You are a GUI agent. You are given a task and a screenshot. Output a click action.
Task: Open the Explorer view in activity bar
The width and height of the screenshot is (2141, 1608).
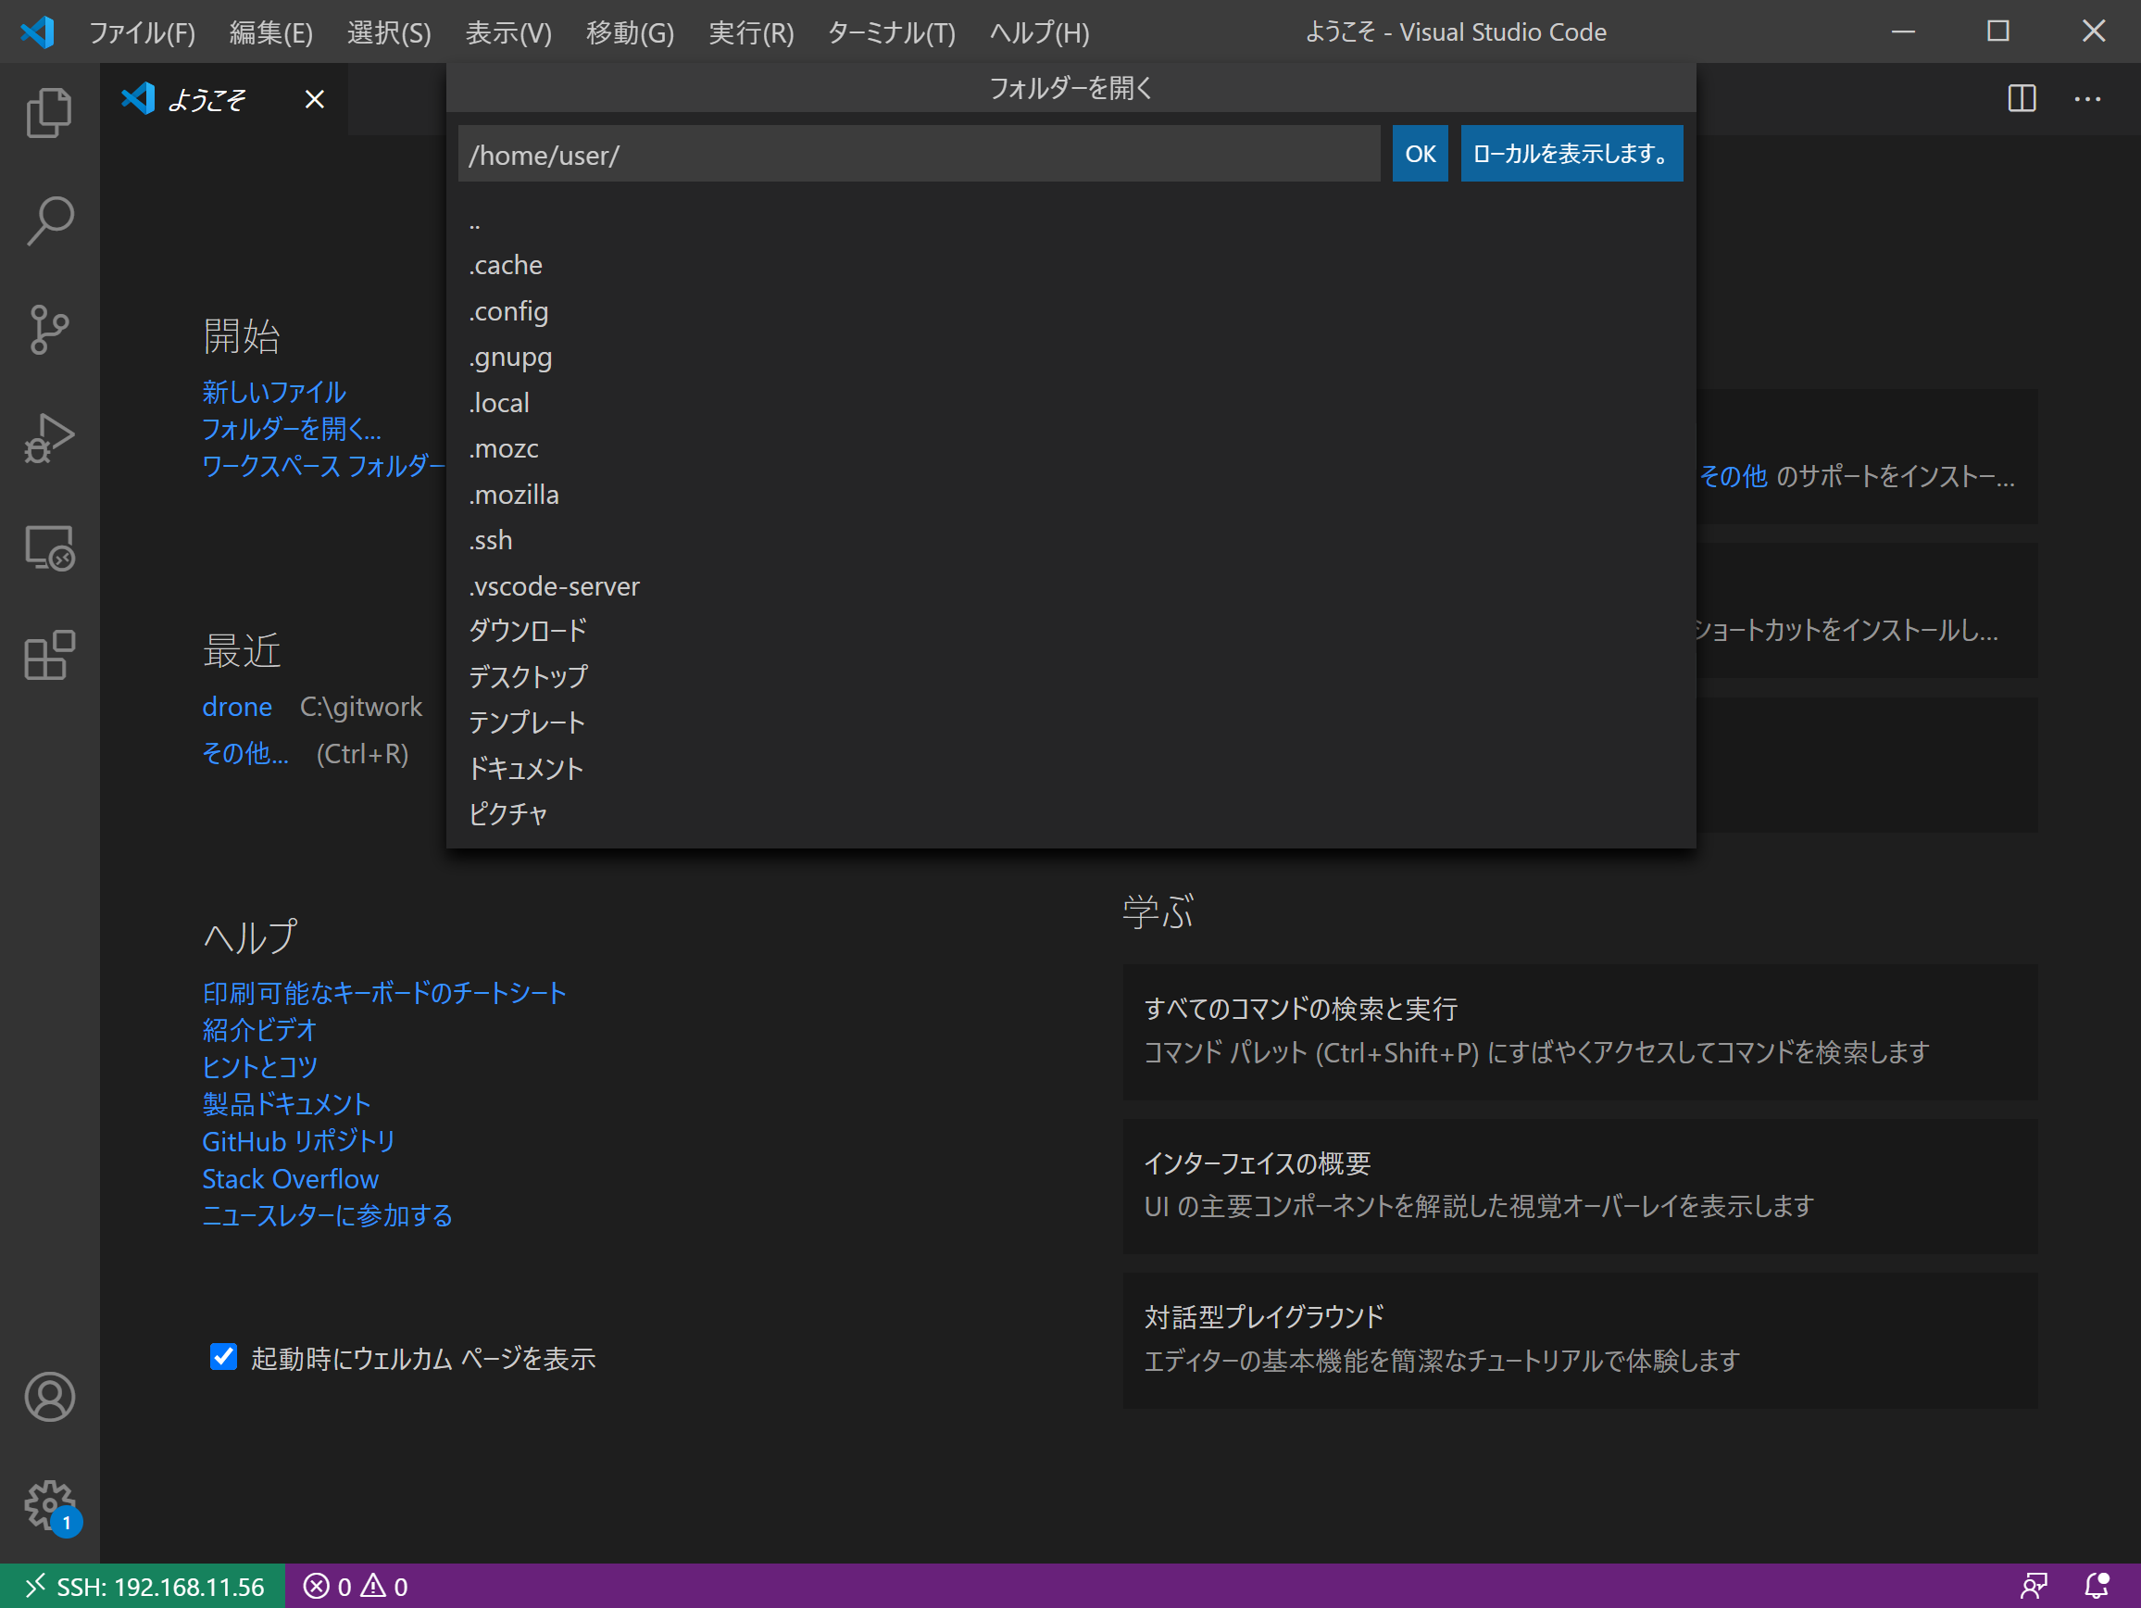(x=49, y=112)
